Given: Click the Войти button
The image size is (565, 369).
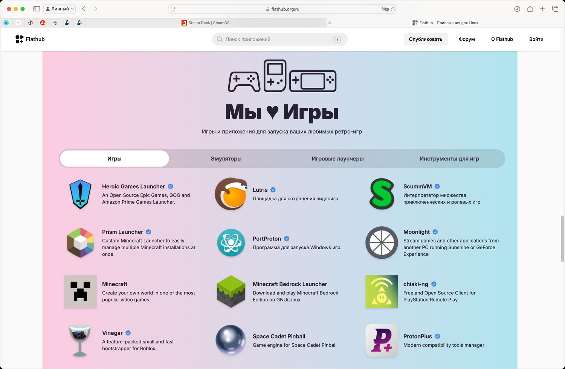Looking at the screenshot, I should click(536, 39).
